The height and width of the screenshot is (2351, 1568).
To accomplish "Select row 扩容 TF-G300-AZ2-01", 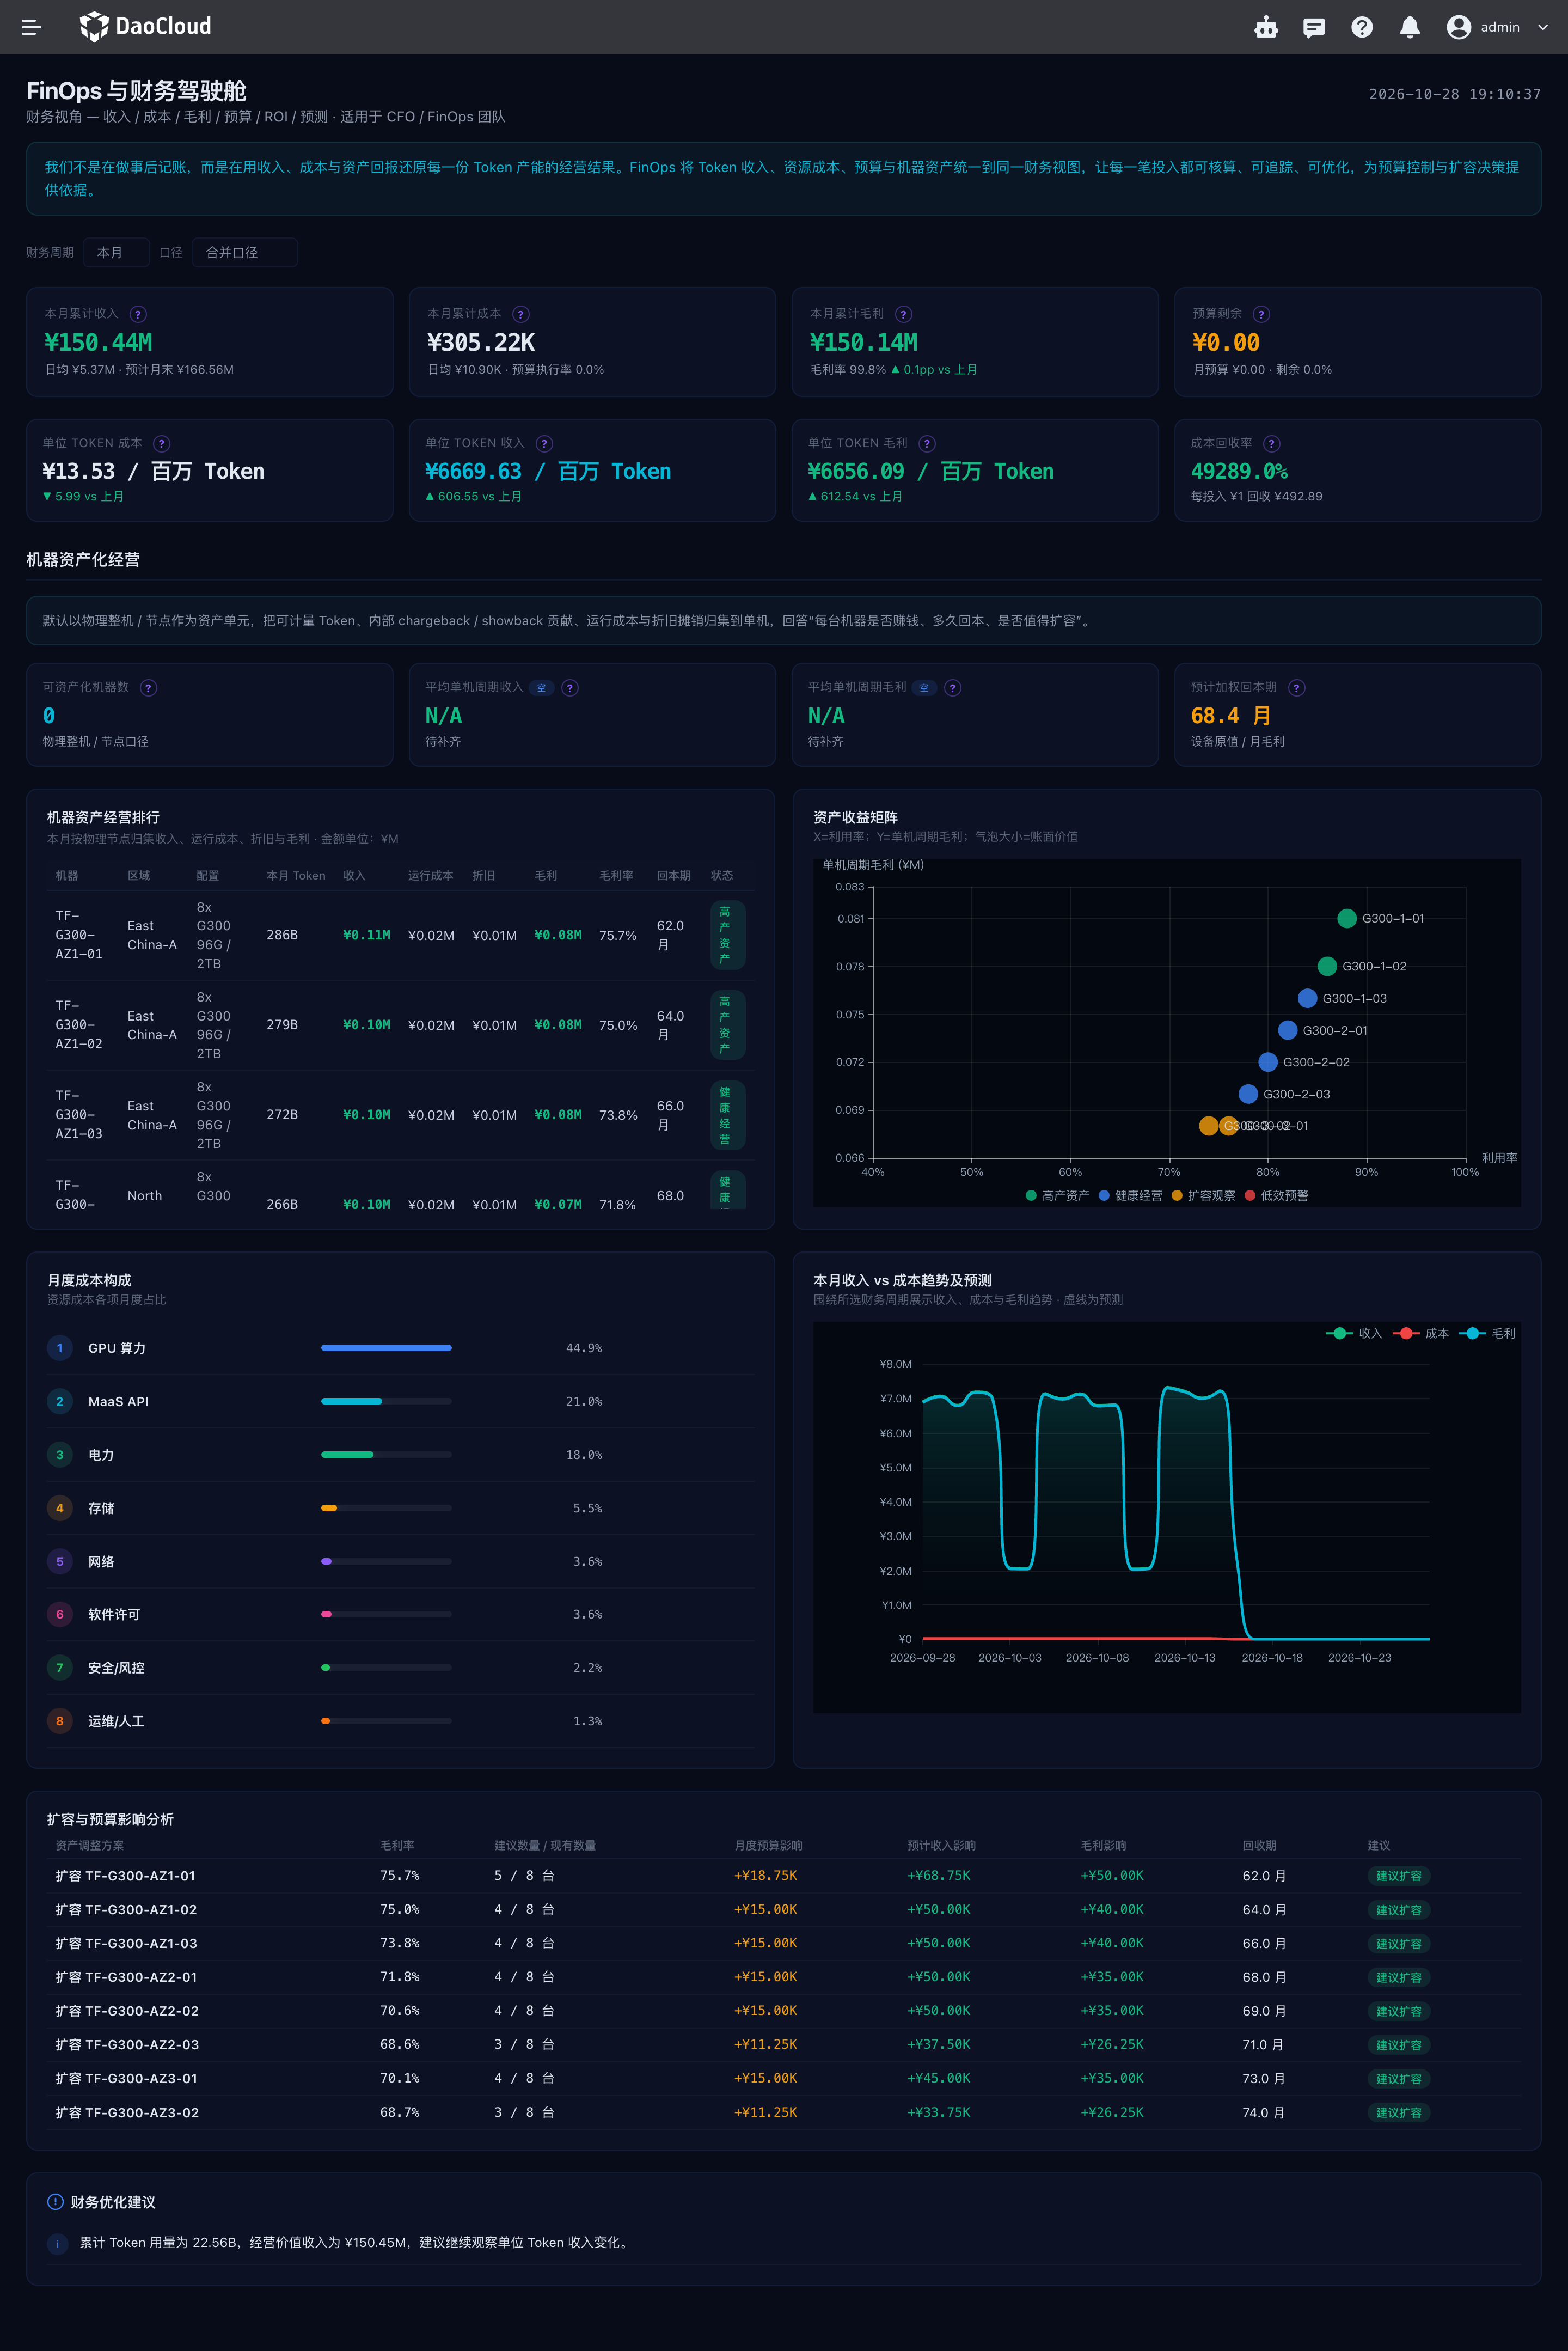I will (784, 1977).
